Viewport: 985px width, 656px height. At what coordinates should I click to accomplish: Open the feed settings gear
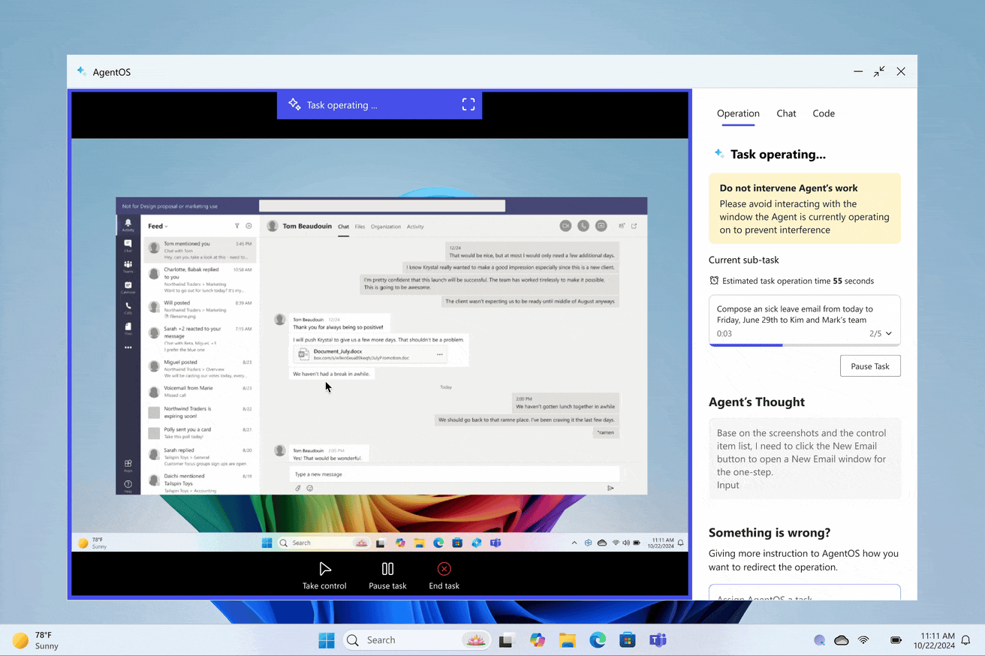[x=249, y=226]
